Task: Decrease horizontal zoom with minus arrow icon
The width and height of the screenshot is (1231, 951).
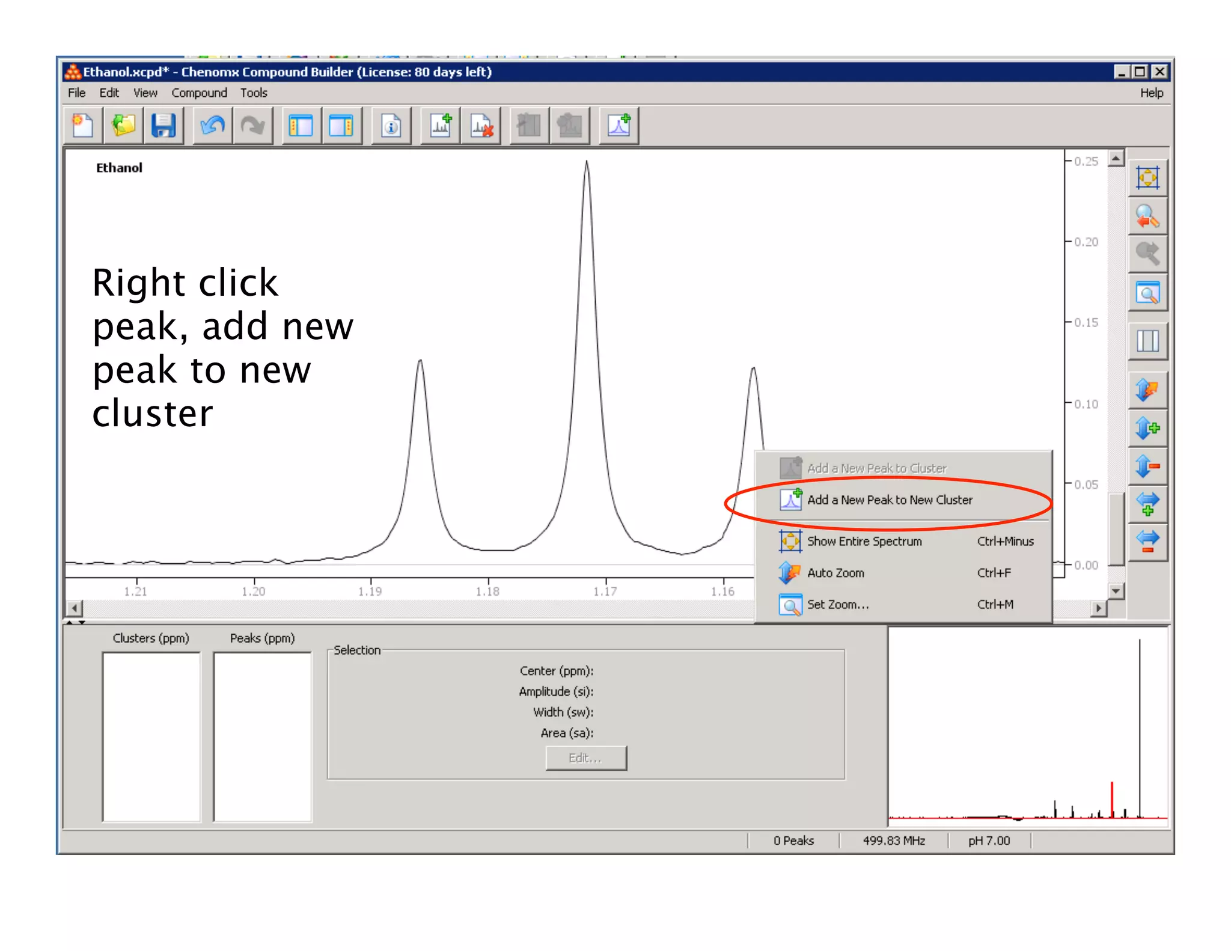Action: point(1147,542)
